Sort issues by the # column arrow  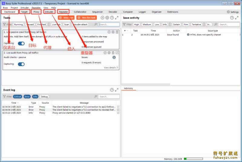pyautogui.click(x=127, y=30)
